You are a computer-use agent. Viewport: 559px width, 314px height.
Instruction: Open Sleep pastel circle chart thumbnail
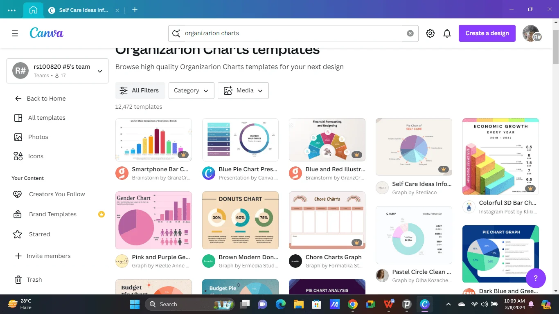point(414,235)
